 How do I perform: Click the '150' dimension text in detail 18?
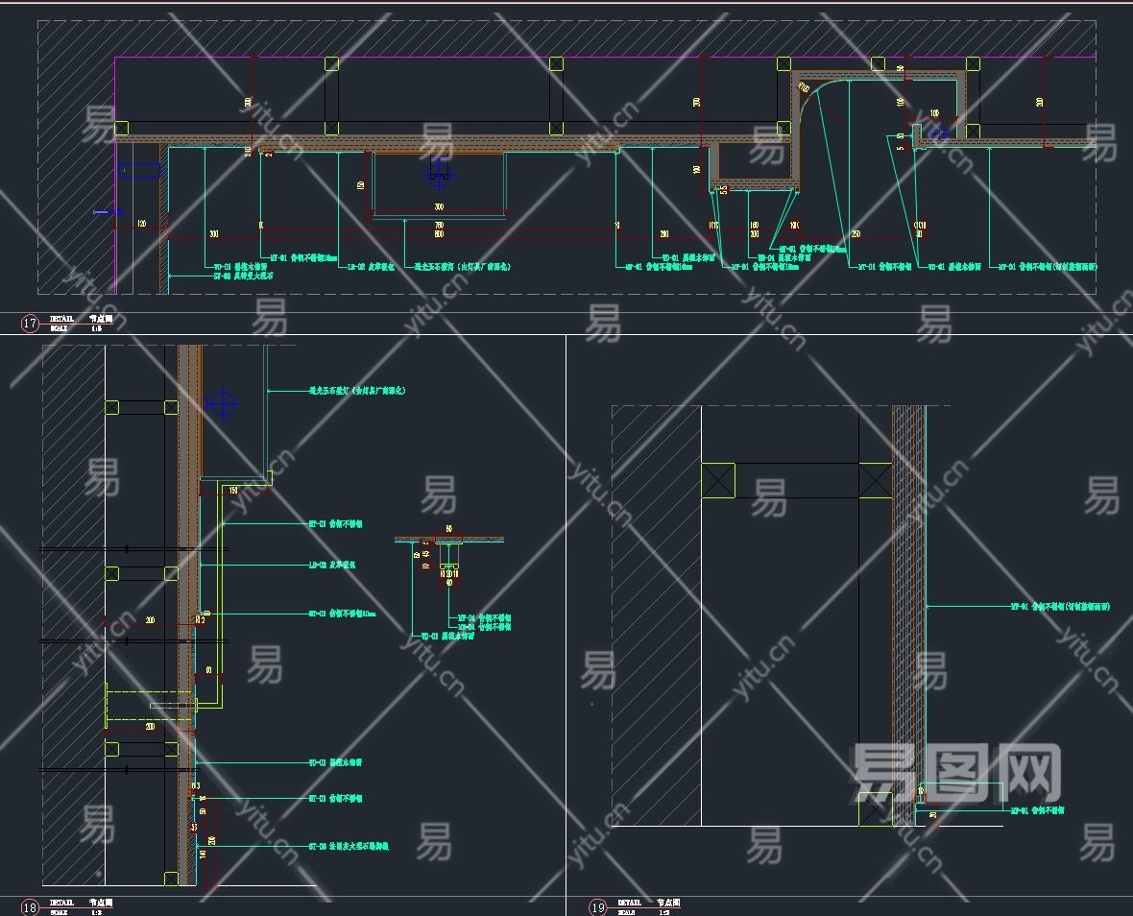point(233,491)
